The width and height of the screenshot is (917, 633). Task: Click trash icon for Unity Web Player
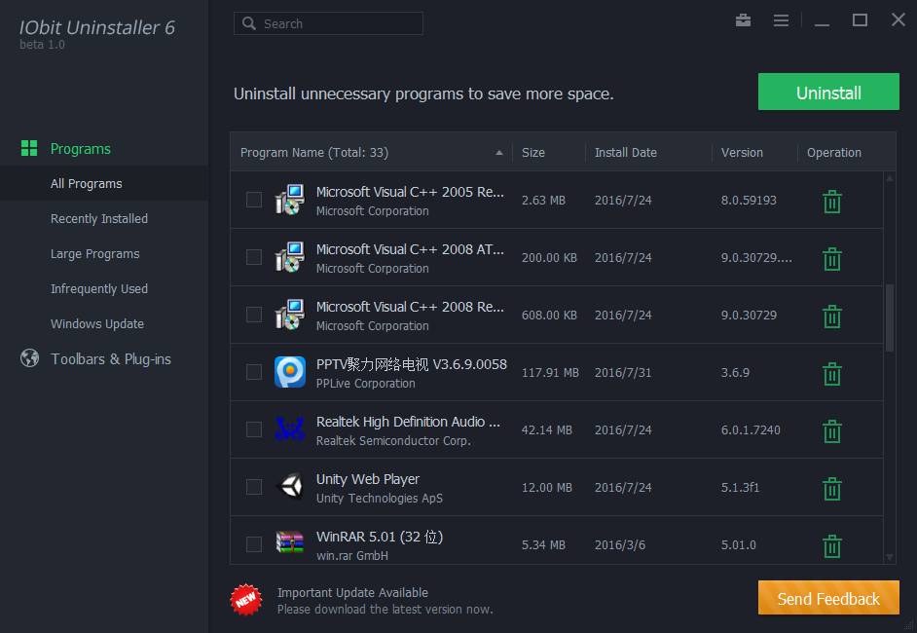[x=832, y=489]
